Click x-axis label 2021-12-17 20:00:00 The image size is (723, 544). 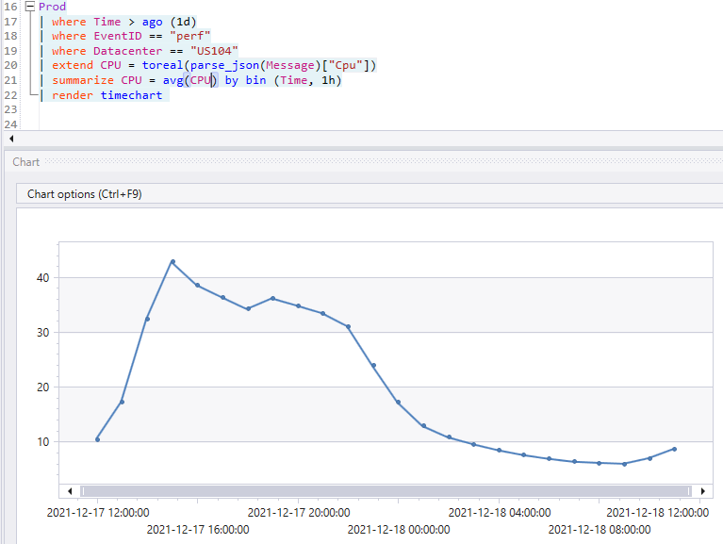tap(299, 513)
